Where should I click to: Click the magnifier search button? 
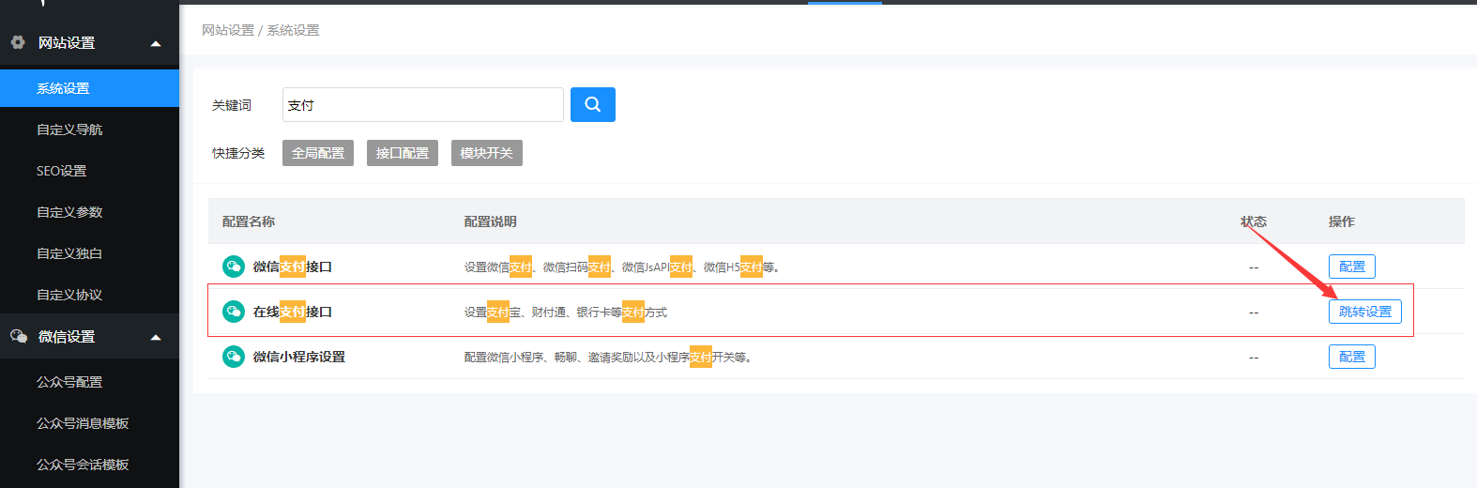592,104
